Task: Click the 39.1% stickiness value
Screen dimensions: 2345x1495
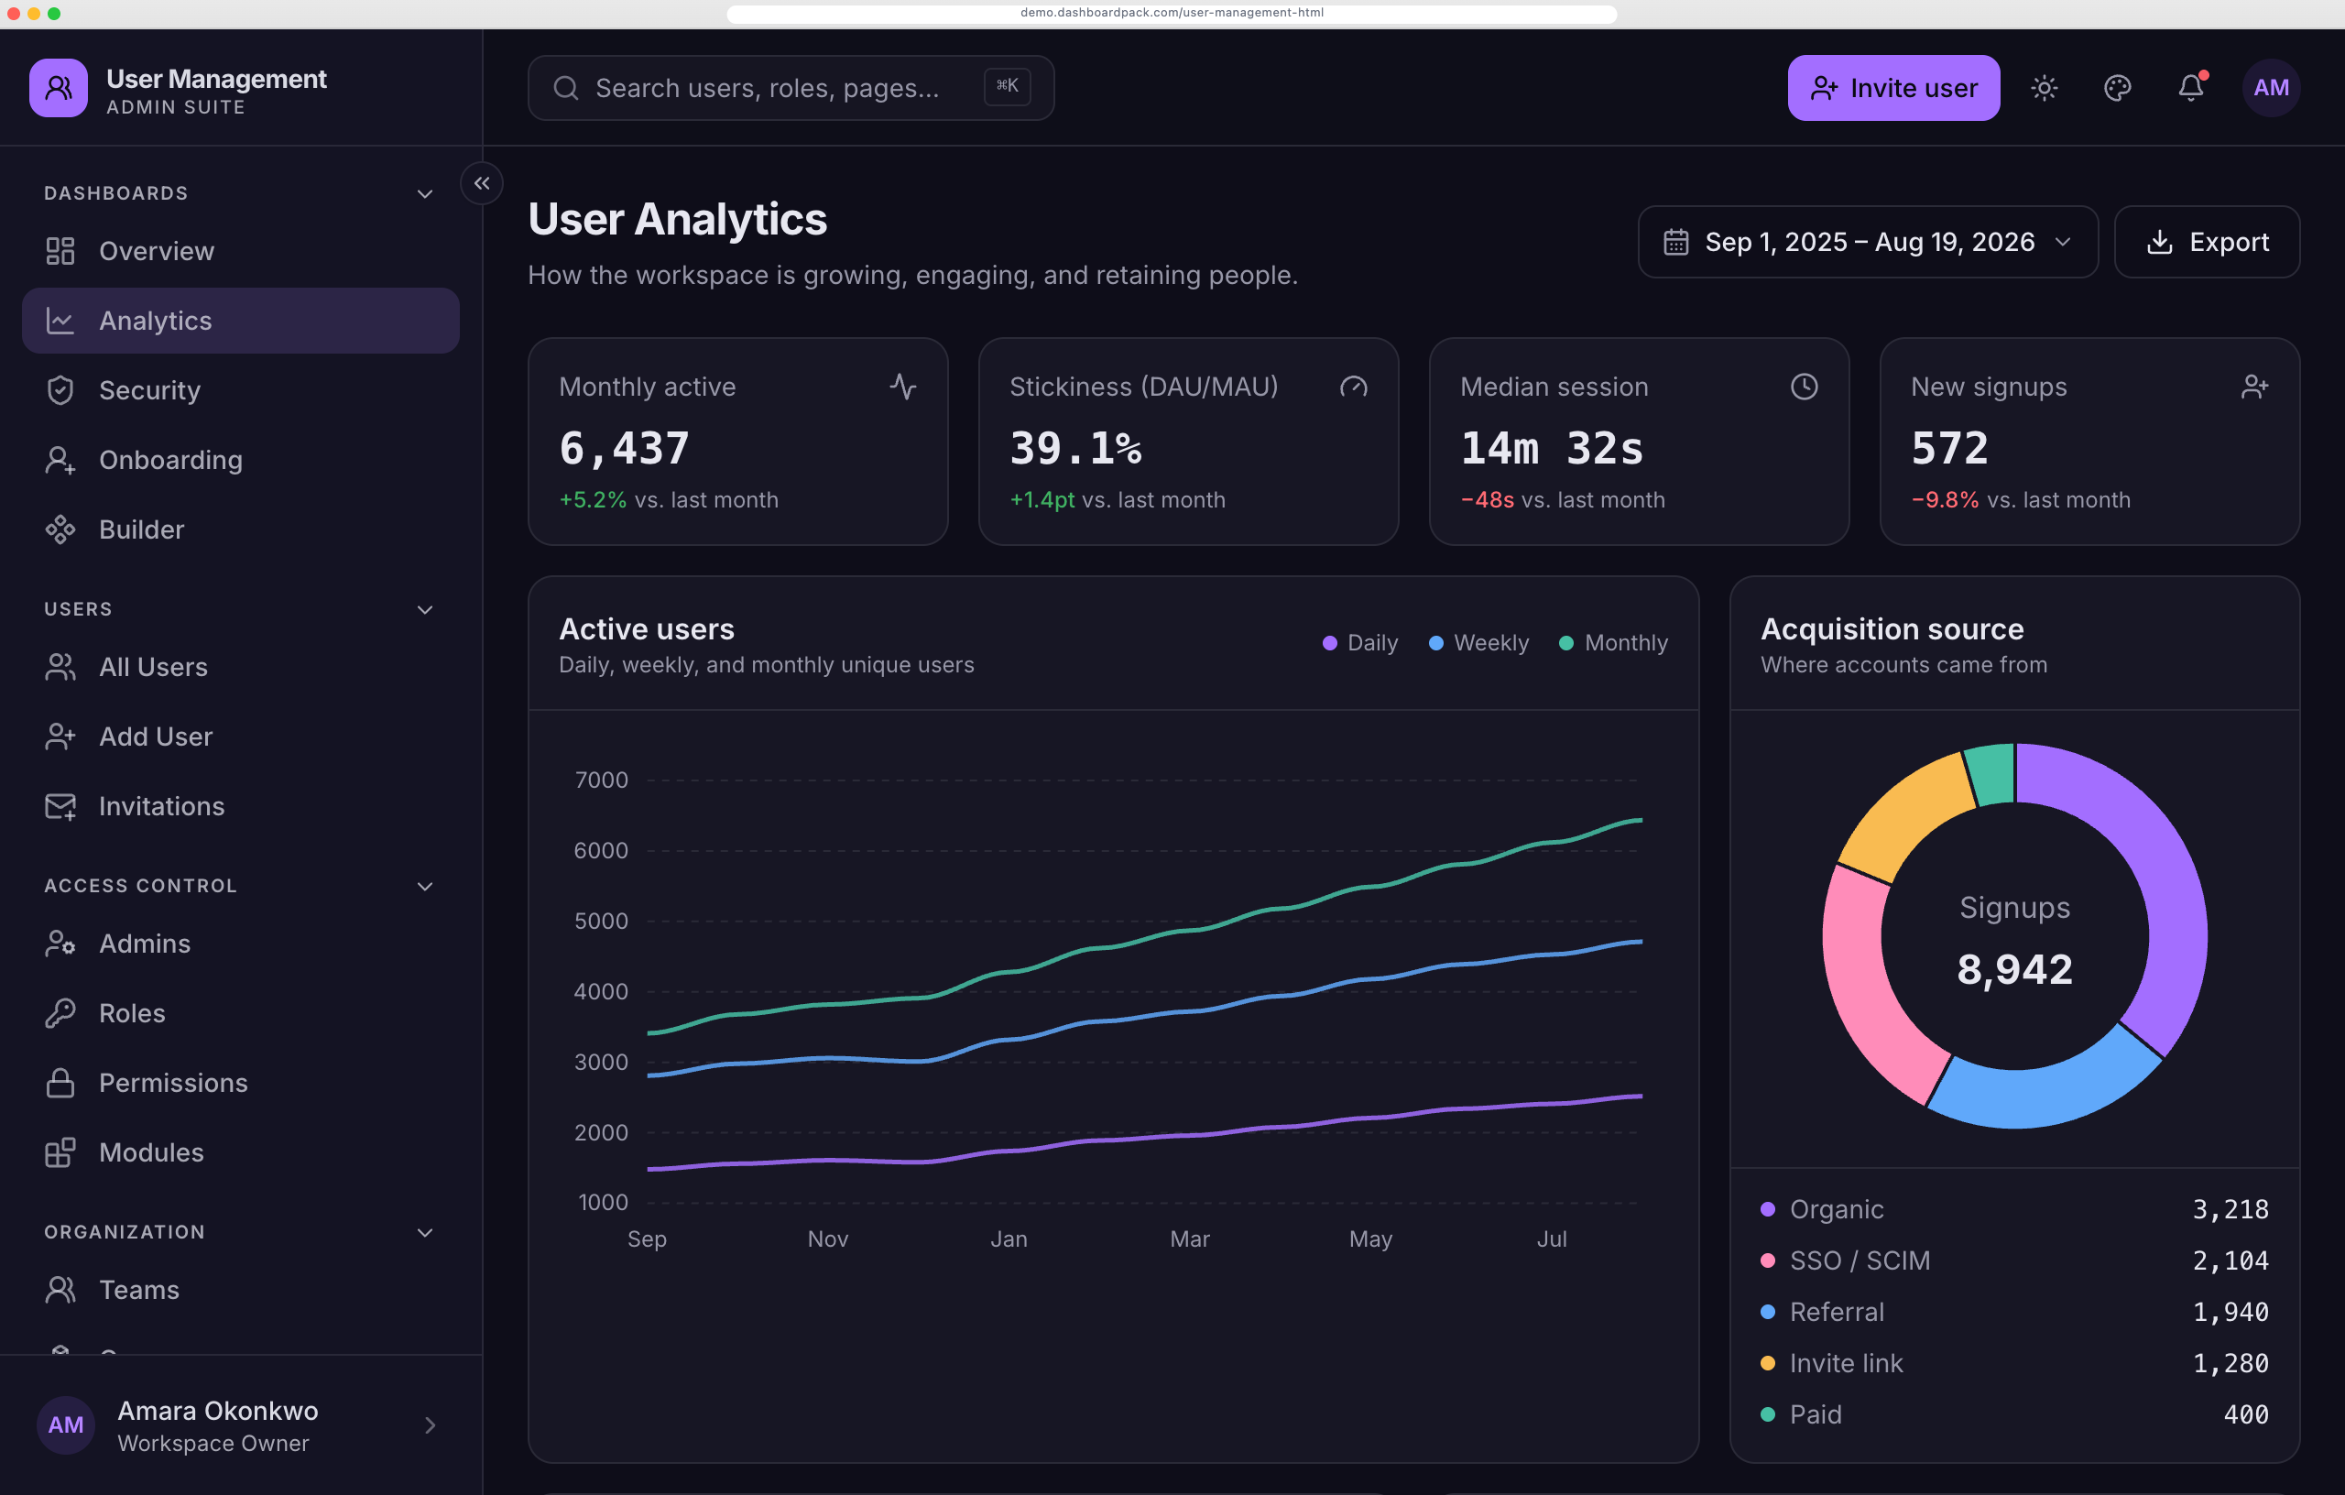Action: click(1075, 448)
